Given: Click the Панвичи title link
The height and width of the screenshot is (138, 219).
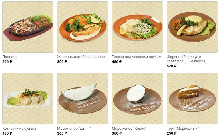Looking at the screenshot, I should pos(10,57).
